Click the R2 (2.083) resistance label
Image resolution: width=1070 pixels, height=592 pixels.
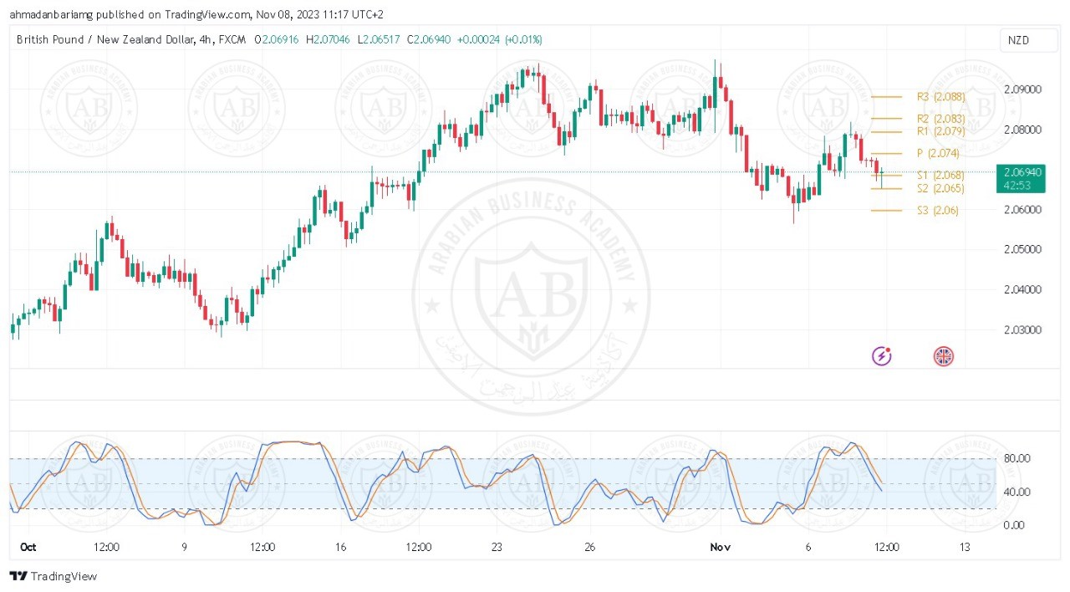[x=940, y=119]
